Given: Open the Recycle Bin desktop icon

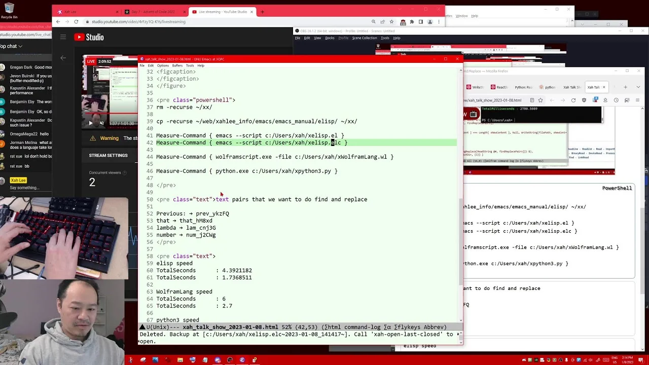Looking at the screenshot, I should (9, 10).
